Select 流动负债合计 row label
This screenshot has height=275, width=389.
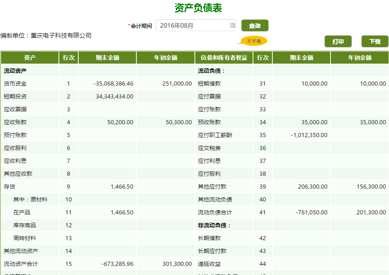coord(215,212)
